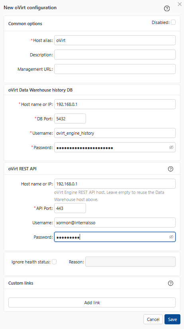Edit REST API Host name or IP

point(115,184)
